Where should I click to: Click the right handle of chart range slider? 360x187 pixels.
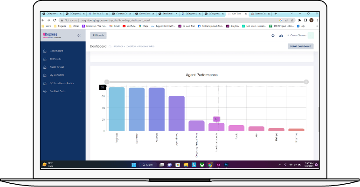tap(306, 82)
